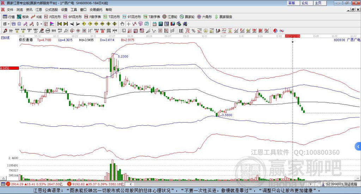Select the red target circle tool
The width and height of the screenshot is (361, 194).
point(72,31)
